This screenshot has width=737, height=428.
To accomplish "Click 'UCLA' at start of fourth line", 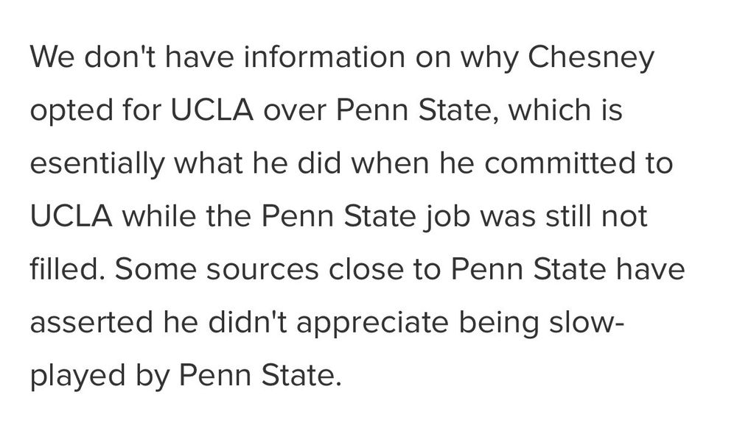I will 71,216.
